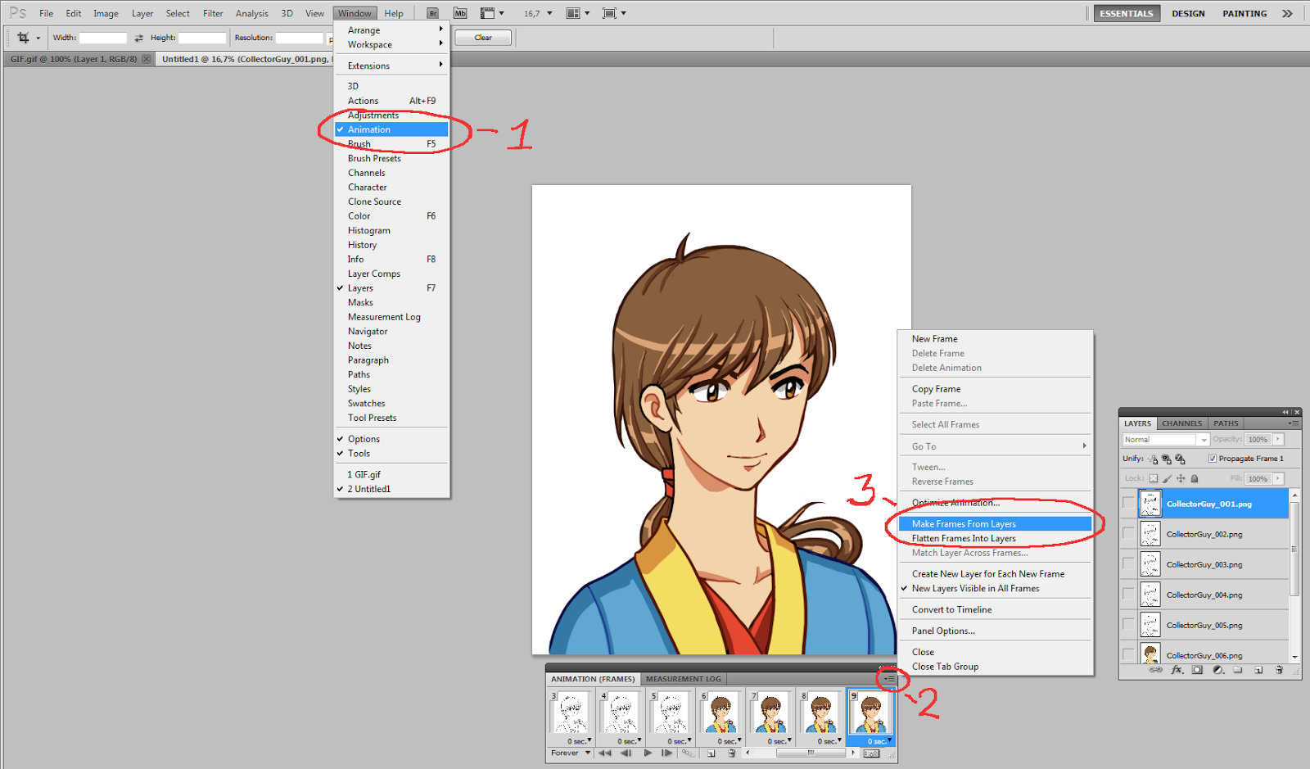
Task: Swap Width and Height values
Action: 138,38
